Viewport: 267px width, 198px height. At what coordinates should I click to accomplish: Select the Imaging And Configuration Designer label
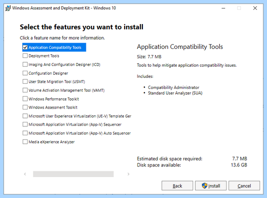[x=65, y=65]
